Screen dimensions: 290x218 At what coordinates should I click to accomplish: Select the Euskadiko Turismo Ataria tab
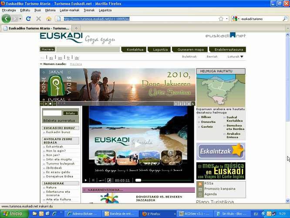37,28
